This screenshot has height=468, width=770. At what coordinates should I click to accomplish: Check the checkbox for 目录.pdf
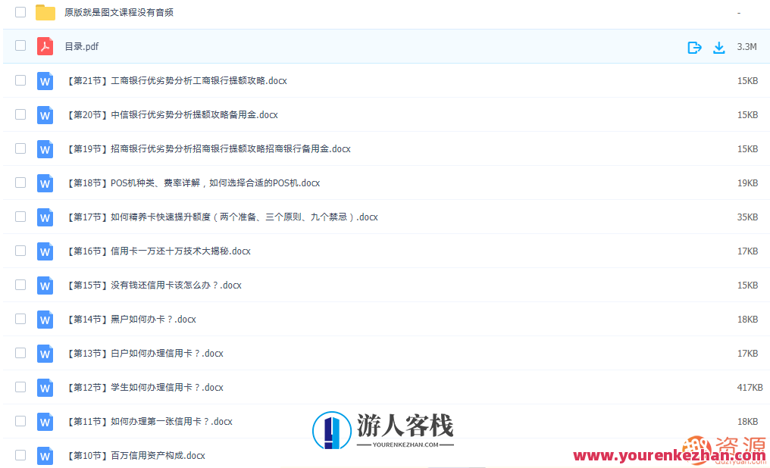(20, 46)
